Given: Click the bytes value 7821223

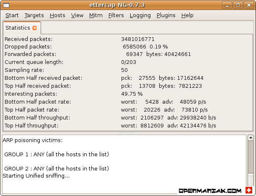Looking at the screenshot, I should coord(190,86).
